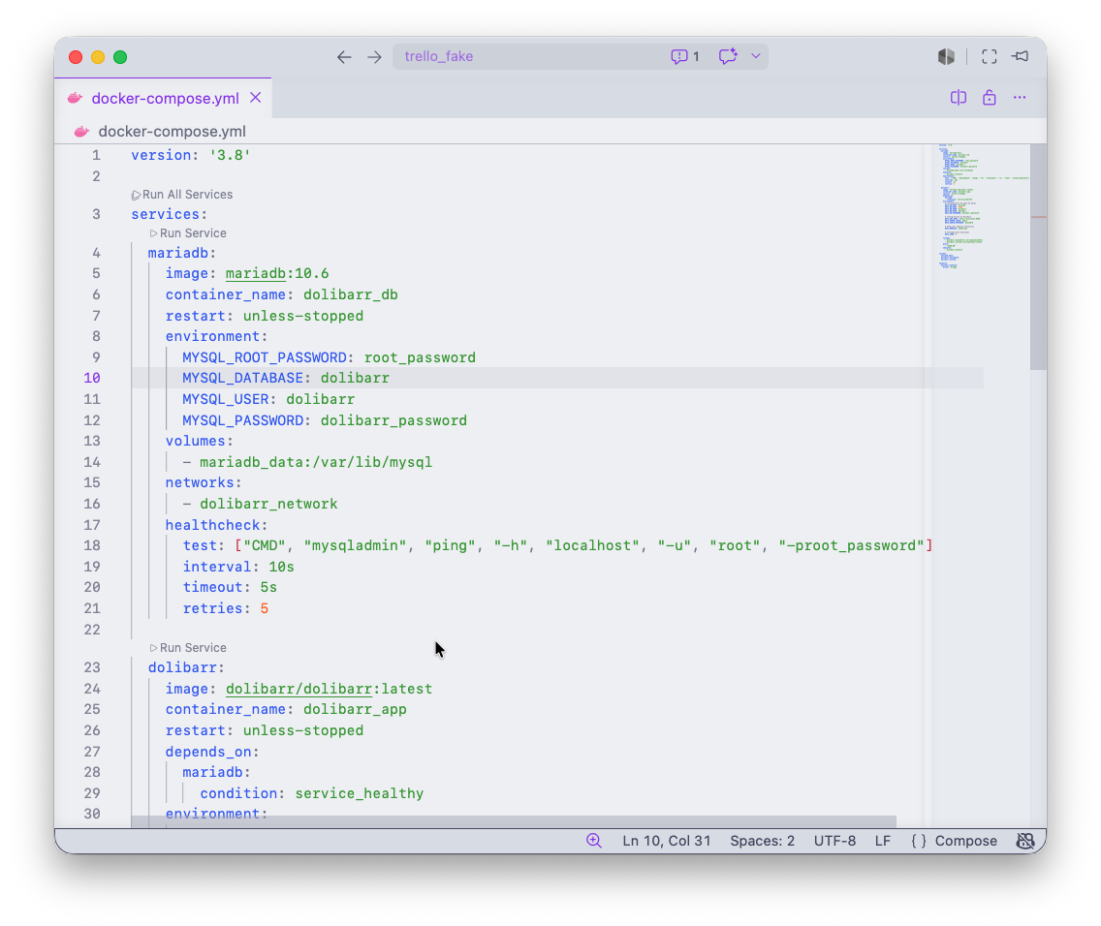
Task: Run Service above mariadb
Action: [x=187, y=232]
